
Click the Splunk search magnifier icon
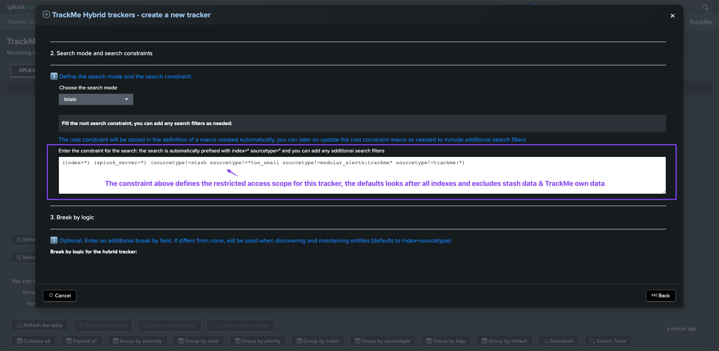coord(705,8)
